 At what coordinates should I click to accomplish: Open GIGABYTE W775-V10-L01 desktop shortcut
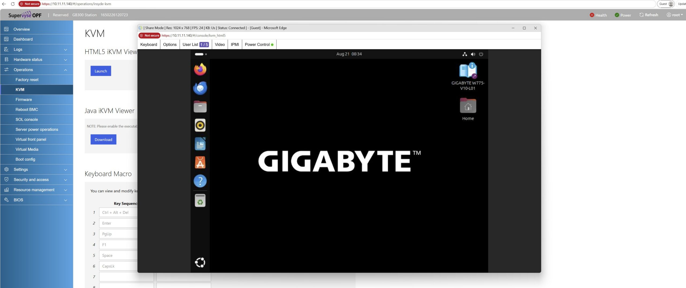pos(468,76)
